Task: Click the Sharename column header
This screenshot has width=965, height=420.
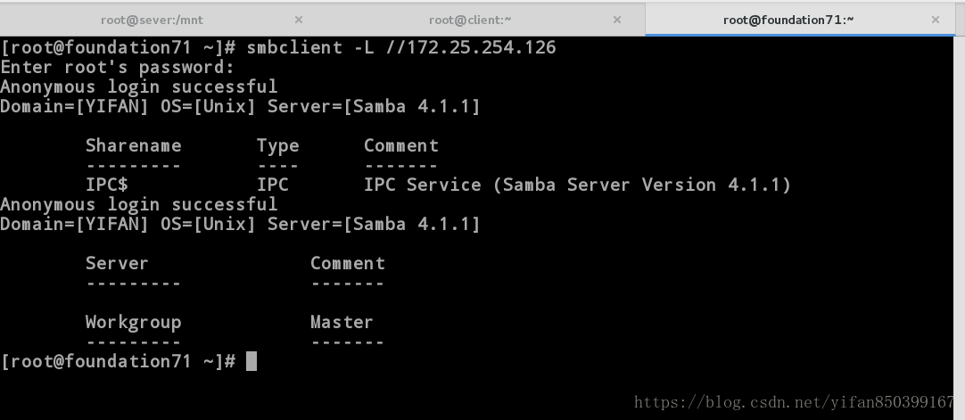Action: tap(134, 145)
